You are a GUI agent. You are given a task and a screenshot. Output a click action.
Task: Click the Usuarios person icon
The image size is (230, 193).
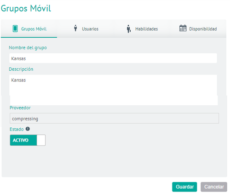tap(75, 28)
